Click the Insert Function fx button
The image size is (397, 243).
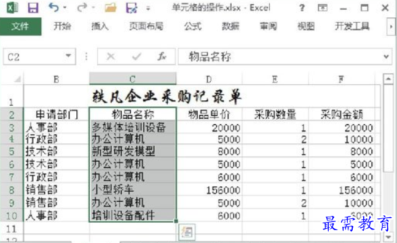tap(162, 57)
